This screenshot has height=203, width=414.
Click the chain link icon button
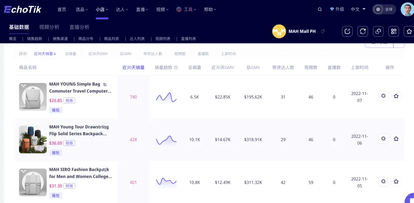pos(378,31)
